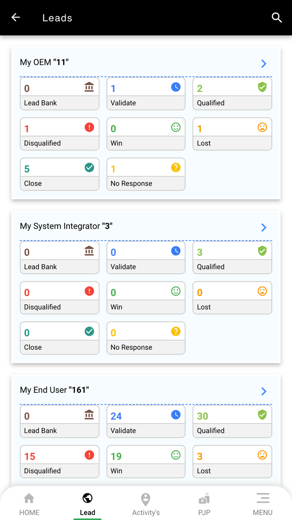The height and width of the screenshot is (520, 292).
Task: Tap the sad face icon in My OEM Lost
Action: (x=262, y=127)
